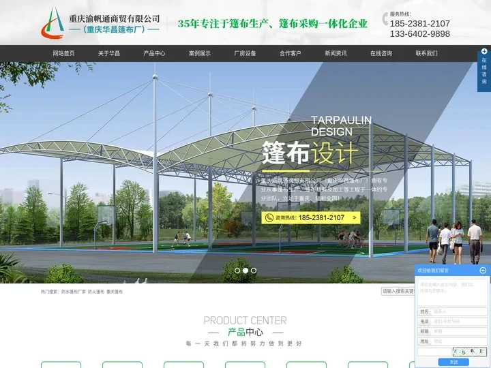Focus the search keyword input box
Viewport: 491px width, 368px height.
pyautogui.click(x=398, y=291)
